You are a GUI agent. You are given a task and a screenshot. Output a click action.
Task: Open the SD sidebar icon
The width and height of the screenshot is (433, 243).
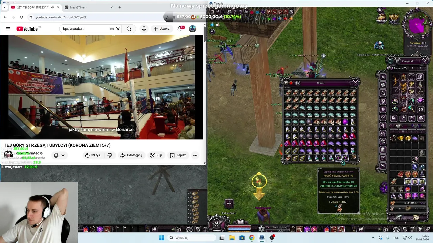click(383, 141)
